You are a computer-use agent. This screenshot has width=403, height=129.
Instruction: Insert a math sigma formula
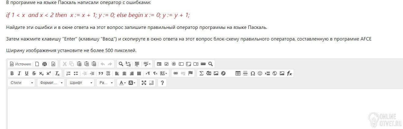pos(201,73)
